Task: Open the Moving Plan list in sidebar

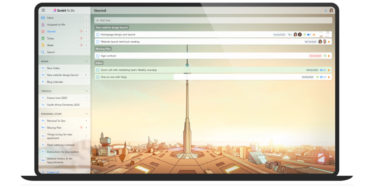Action: pos(64,127)
